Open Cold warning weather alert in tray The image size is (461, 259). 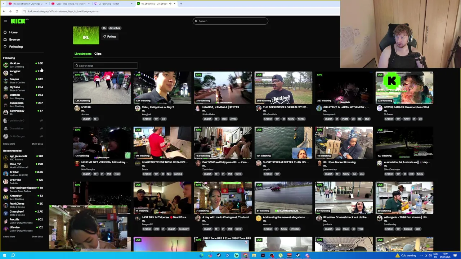pyautogui.click(x=406, y=255)
